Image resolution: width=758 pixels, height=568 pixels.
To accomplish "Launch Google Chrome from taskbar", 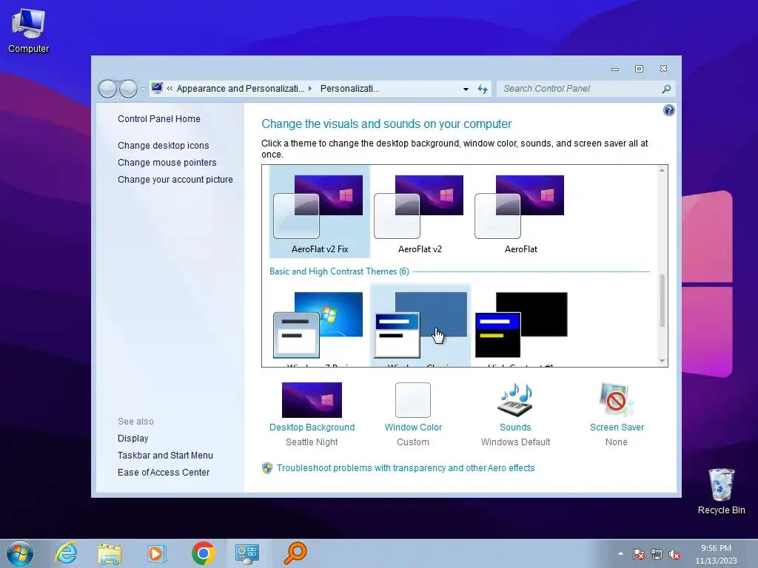I will click(203, 553).
